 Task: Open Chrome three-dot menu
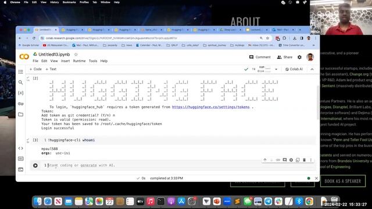click(316, 38)
